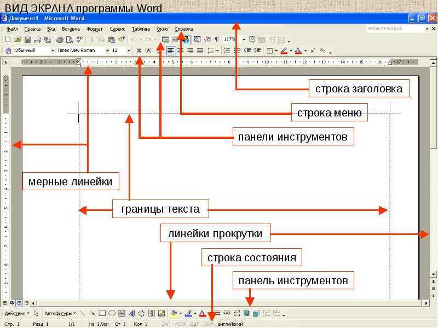Click the numbered list icon
Image resolution: width=438 pixels, height=328 pixels.
227,50
